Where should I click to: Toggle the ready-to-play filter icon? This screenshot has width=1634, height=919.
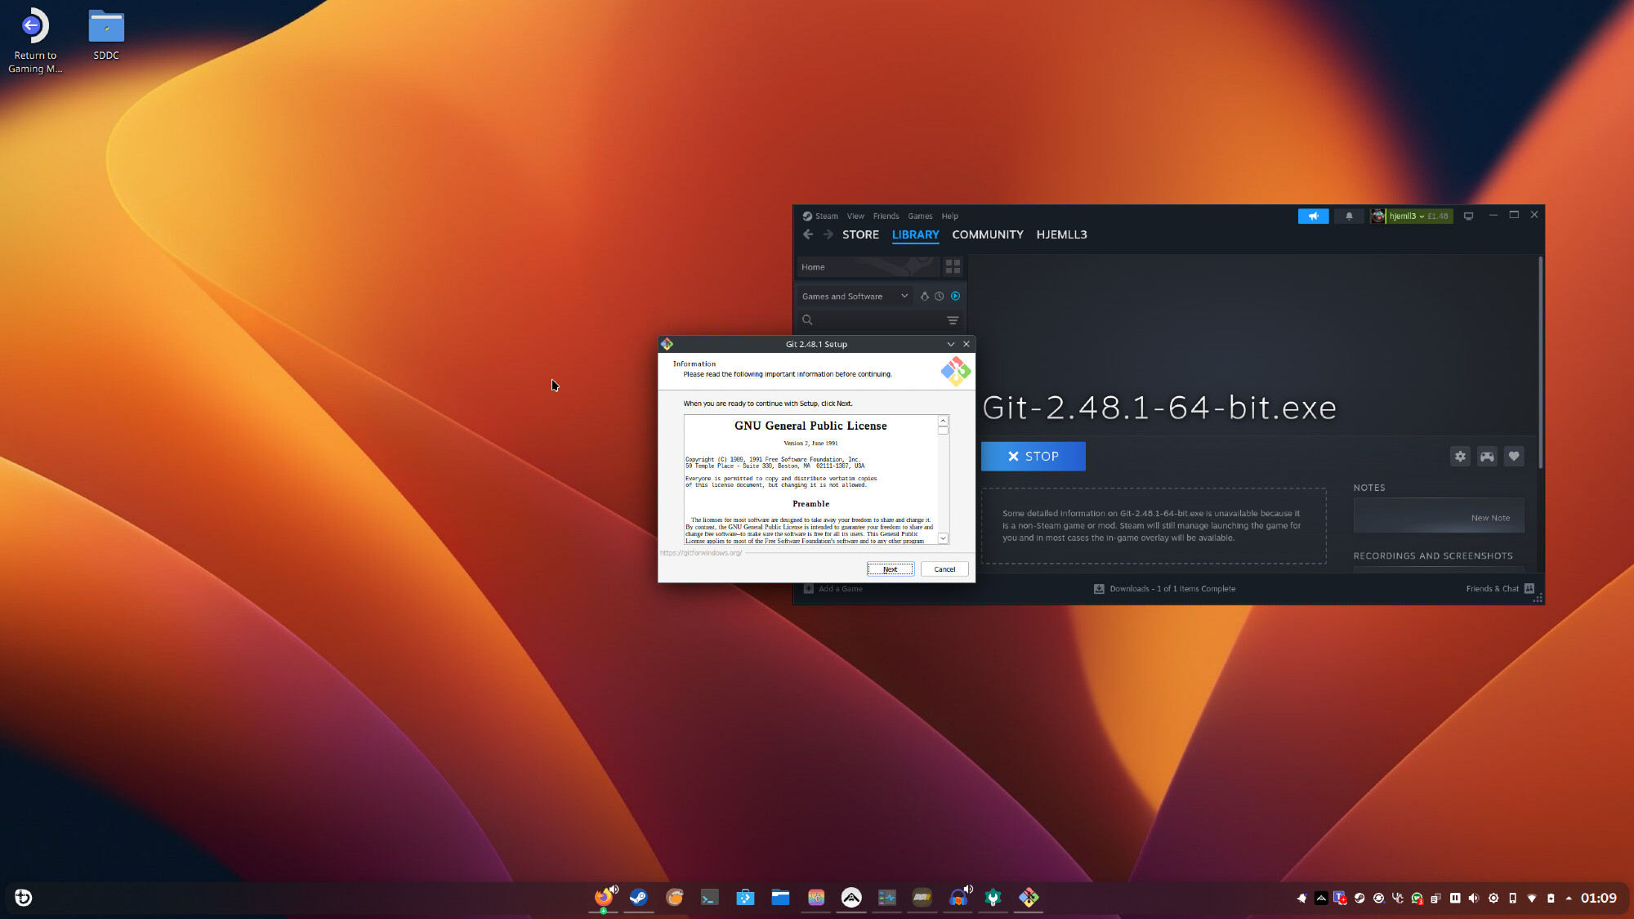pyautogui.click(x=955, y=297)
